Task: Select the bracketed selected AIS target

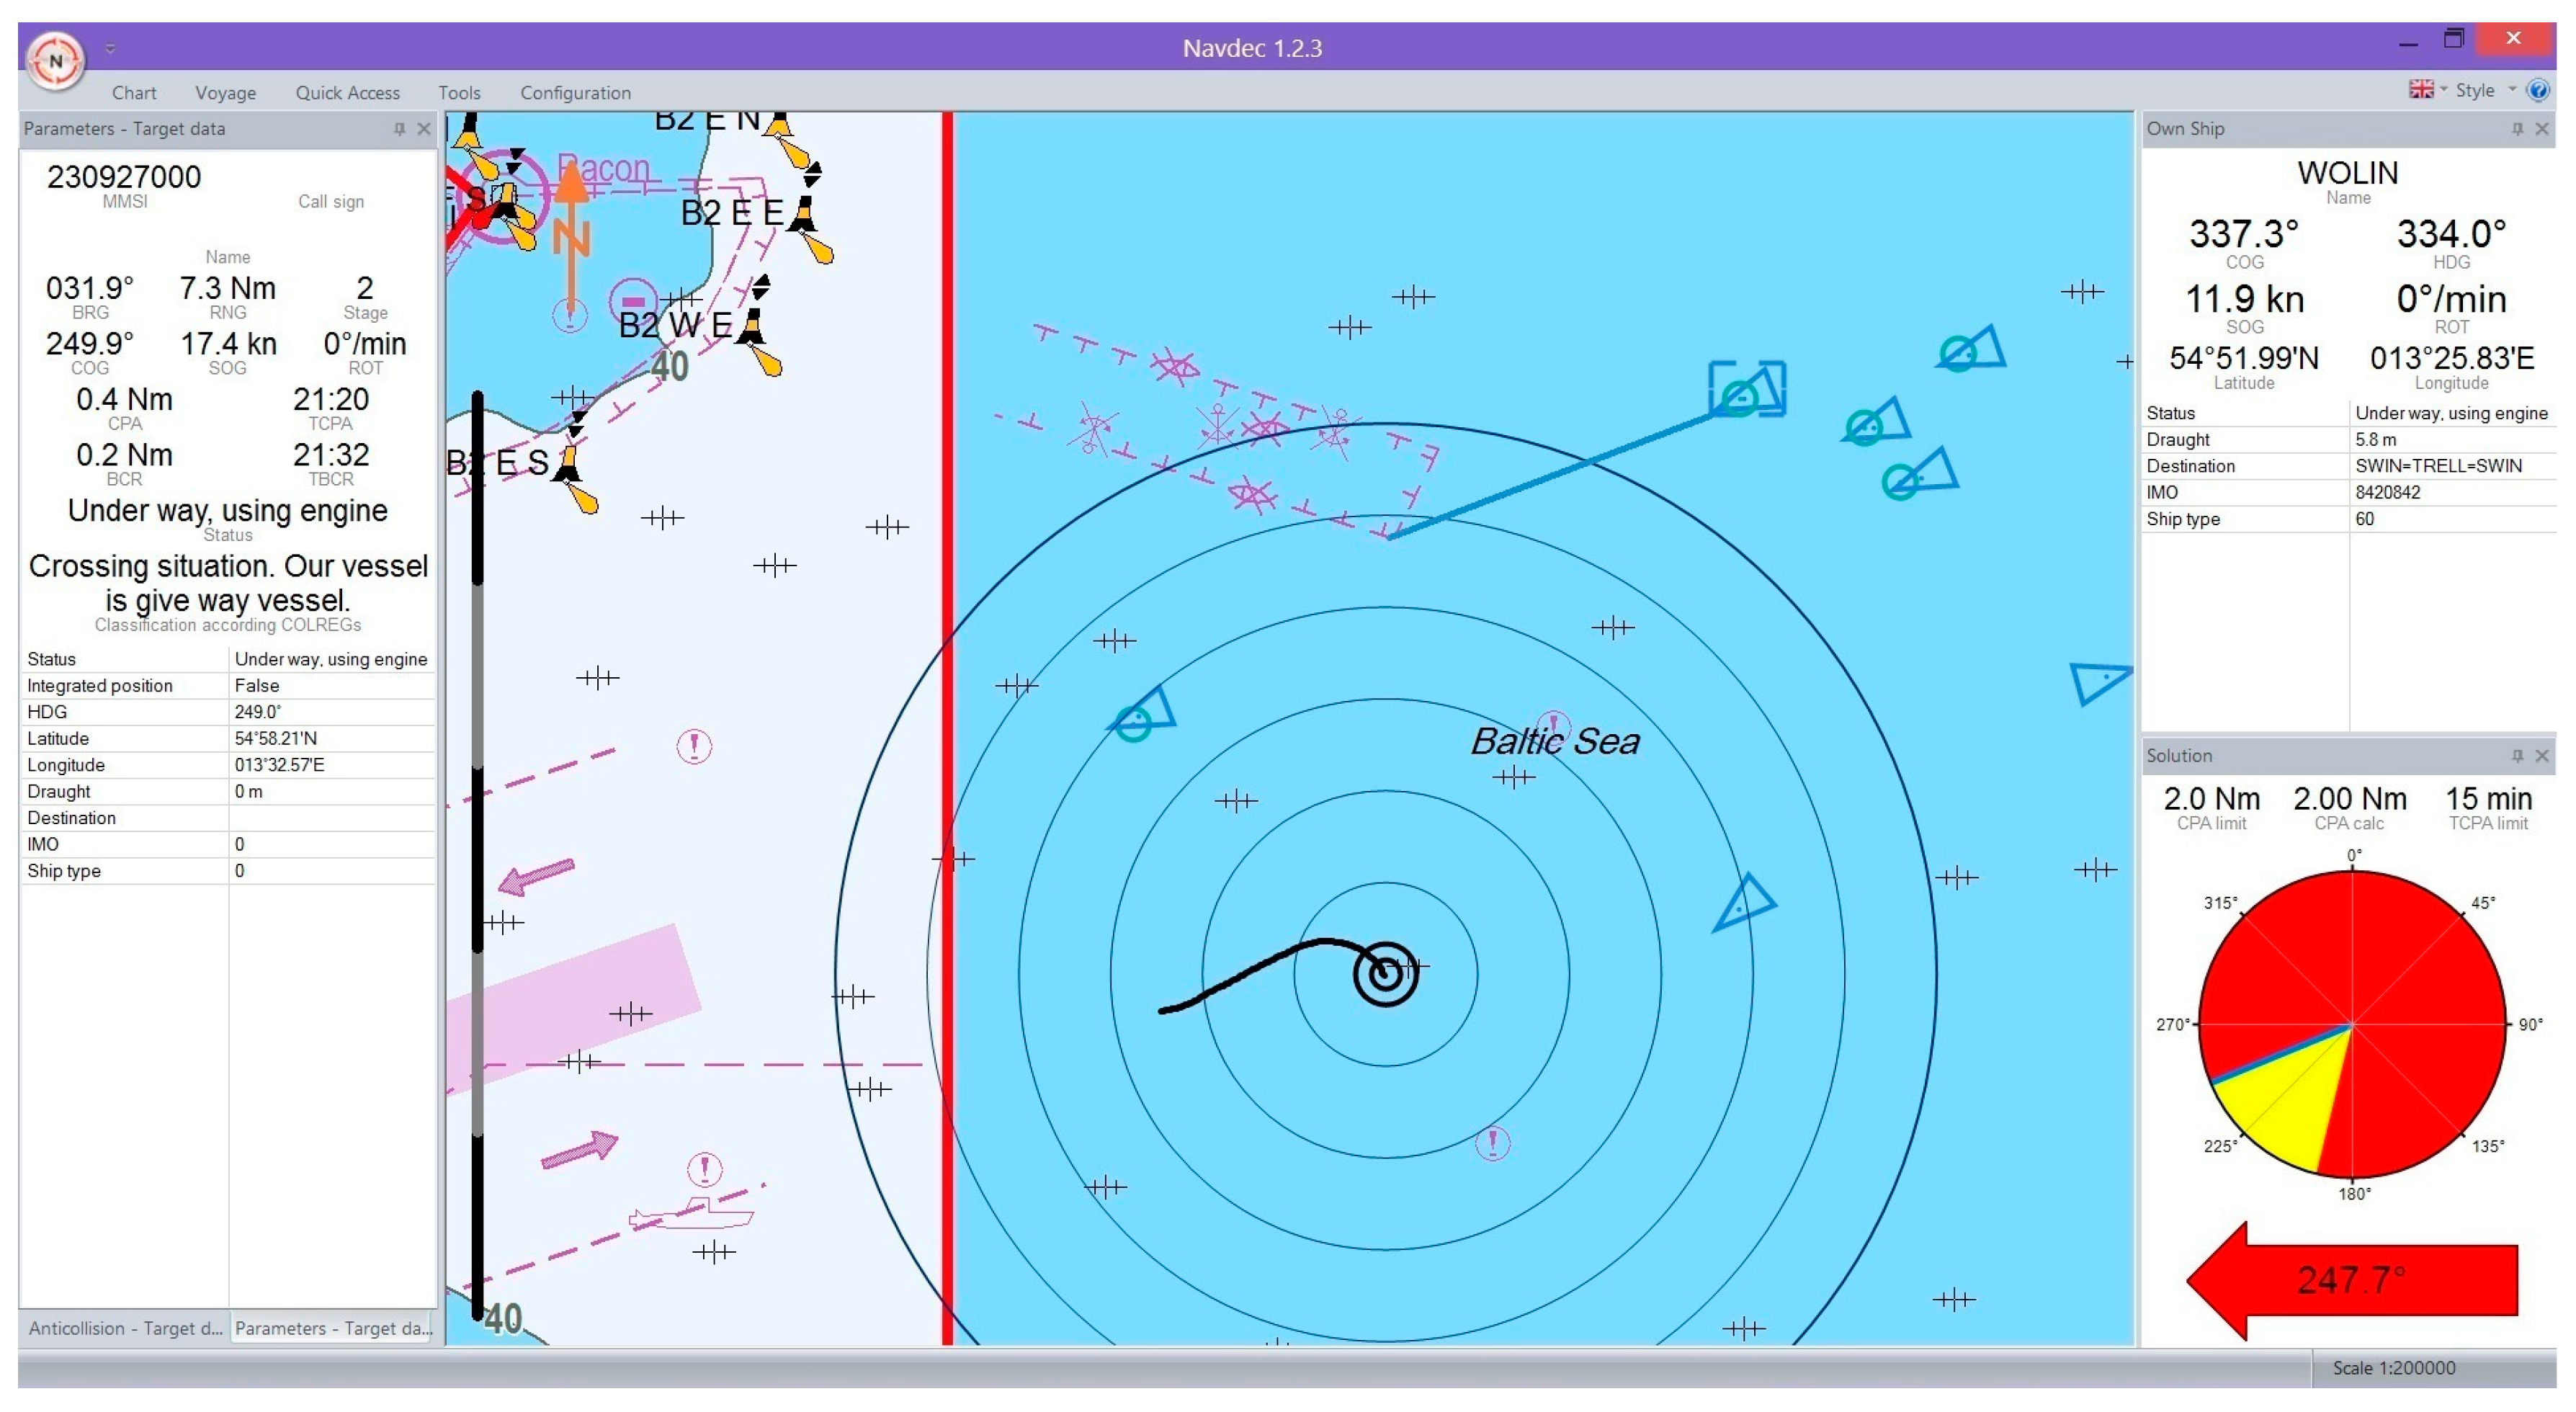Action: pos(1746,390)
